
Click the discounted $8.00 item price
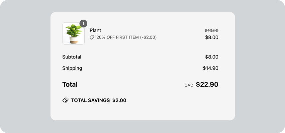(x=212, y=37)
